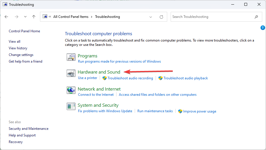Maximize the Troubleshooting window

tap(246, 4)
